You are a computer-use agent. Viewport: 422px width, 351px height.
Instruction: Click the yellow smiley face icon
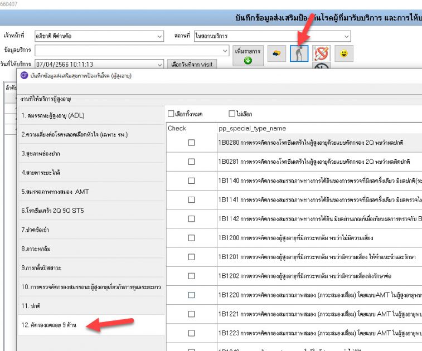[344, 53]
